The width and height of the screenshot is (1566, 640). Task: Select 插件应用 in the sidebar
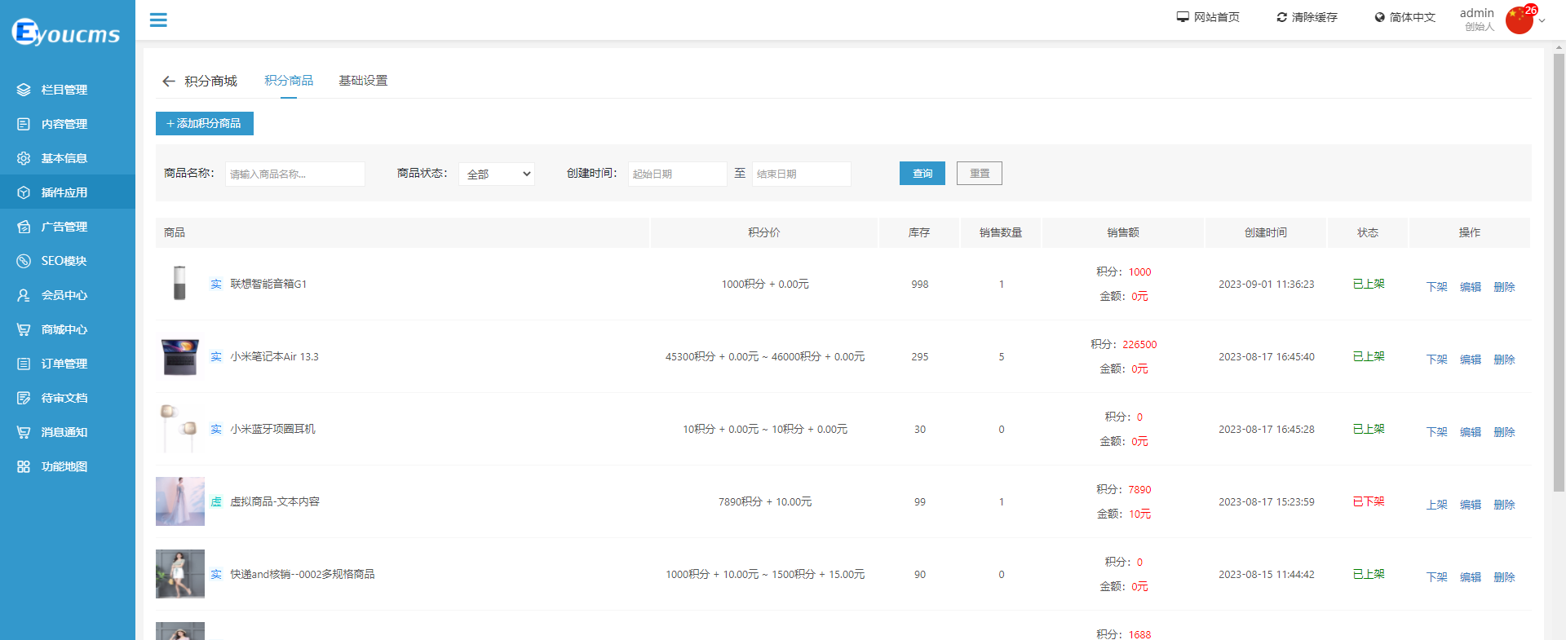(68, 192)
